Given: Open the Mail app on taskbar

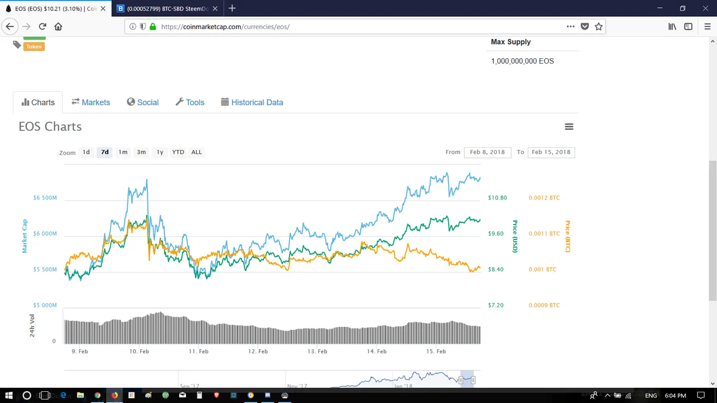Looking at the screenshot, I should pyautogui.click(x=183, y=395).
